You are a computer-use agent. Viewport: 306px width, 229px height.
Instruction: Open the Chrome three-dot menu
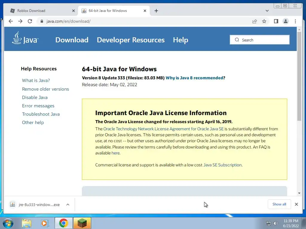click(295, 21)
